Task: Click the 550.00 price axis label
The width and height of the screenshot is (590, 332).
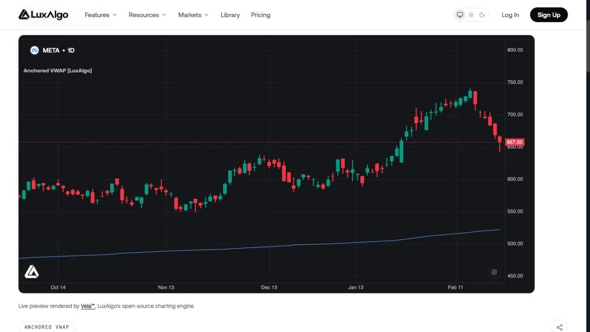Action: (515, 211)
